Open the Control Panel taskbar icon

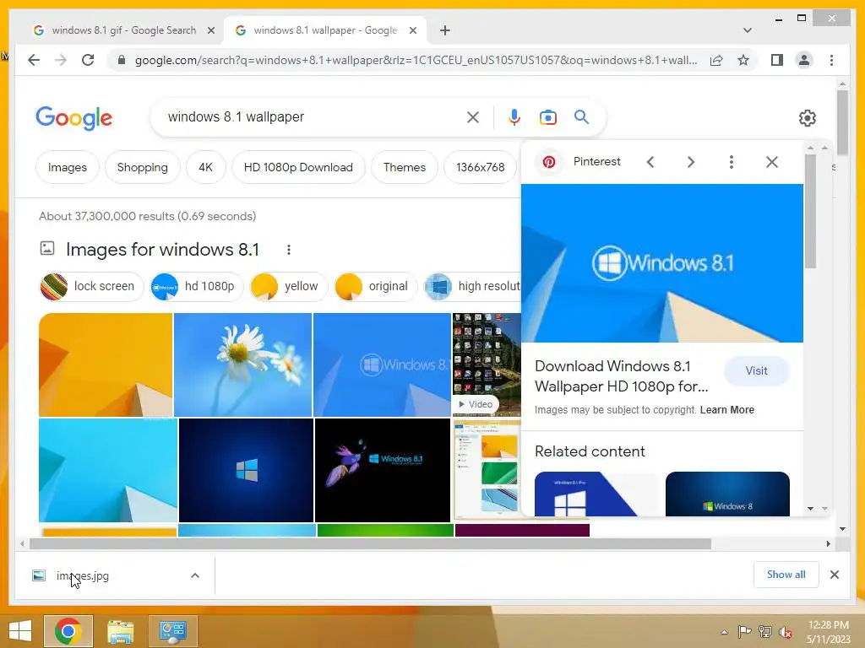[172, 631]
